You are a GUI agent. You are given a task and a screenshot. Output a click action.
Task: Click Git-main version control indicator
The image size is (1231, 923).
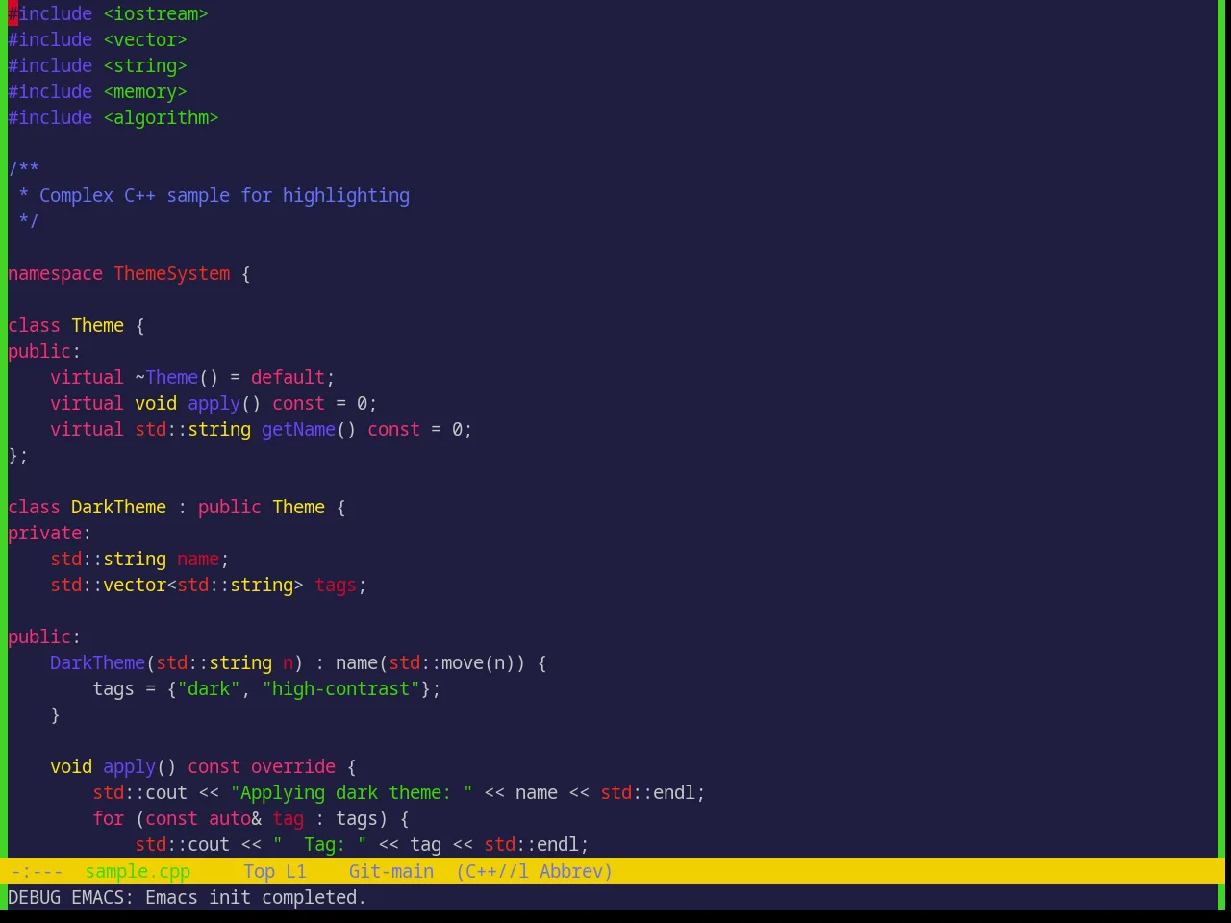[391, 871]
